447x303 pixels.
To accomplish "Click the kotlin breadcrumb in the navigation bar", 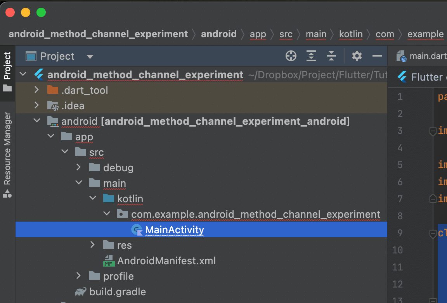I will coord(350,34).
